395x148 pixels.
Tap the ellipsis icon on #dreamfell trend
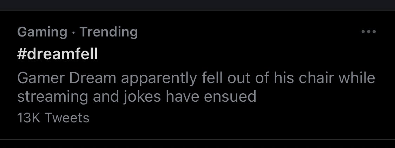(x=369, y=32)
